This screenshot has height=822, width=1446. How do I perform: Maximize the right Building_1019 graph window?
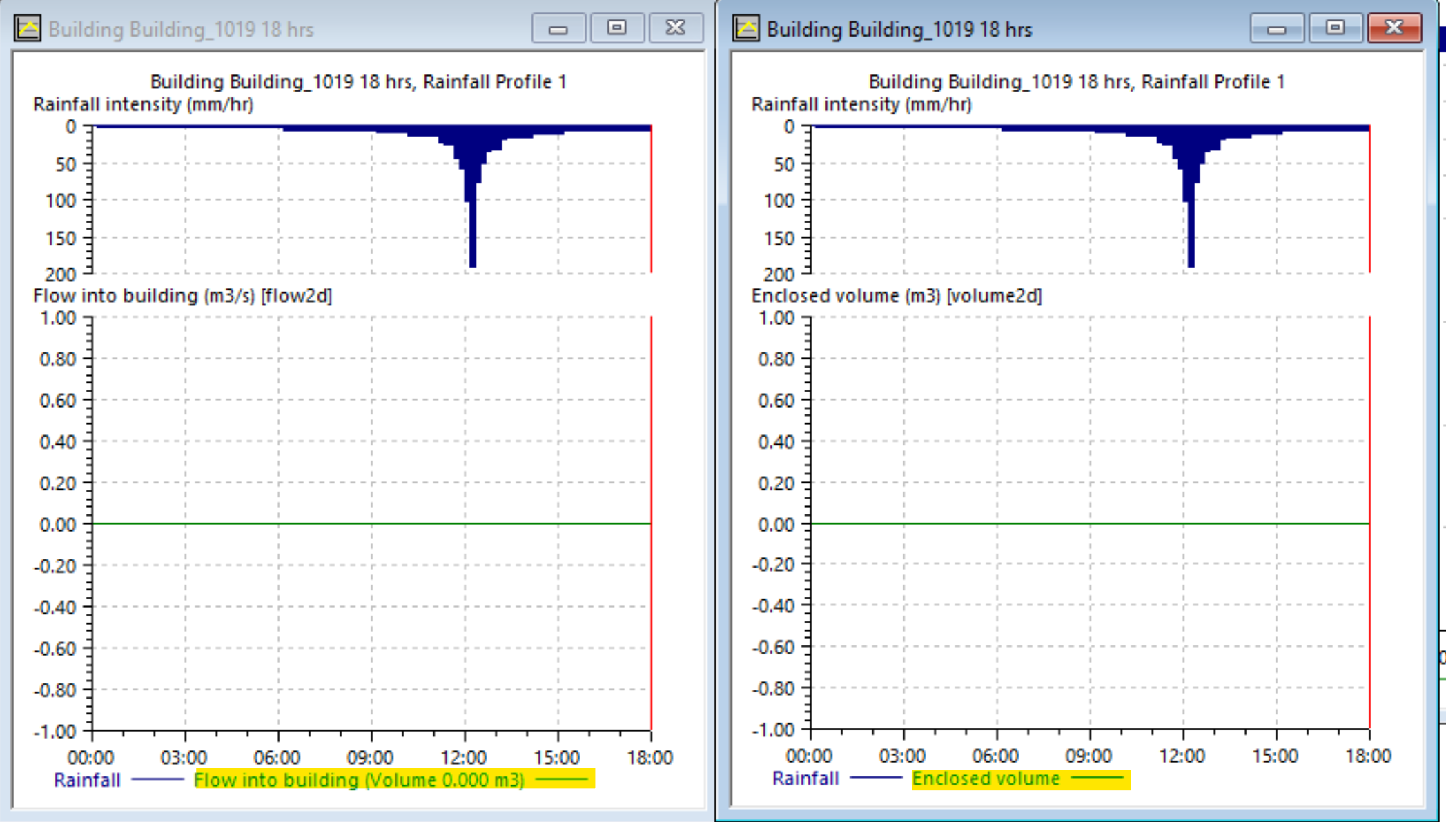coord(1335,29)
